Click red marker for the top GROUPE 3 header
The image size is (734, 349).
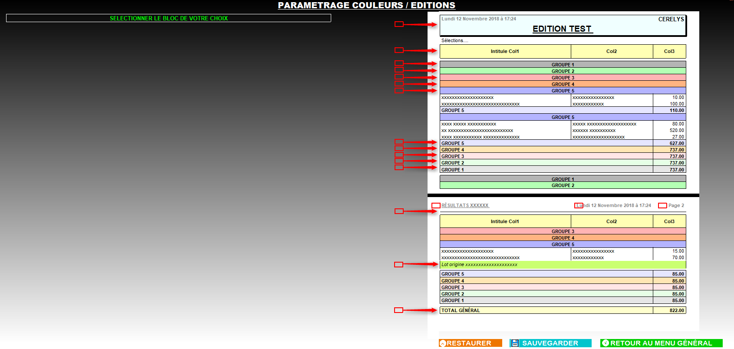click(399, 77)
